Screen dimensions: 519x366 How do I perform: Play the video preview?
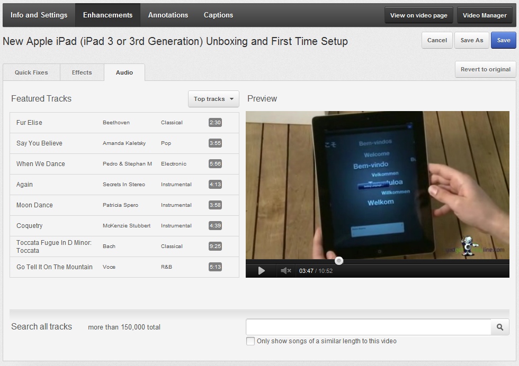click(x=261, y=271)
